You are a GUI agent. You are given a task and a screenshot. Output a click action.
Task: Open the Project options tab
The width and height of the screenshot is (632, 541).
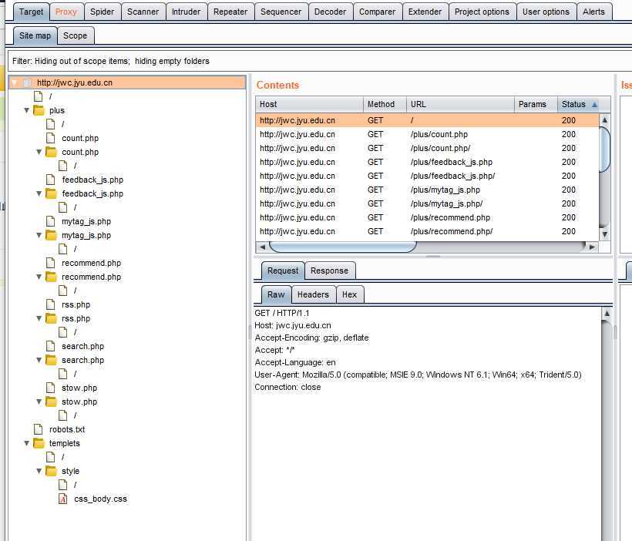pos(482,12)
